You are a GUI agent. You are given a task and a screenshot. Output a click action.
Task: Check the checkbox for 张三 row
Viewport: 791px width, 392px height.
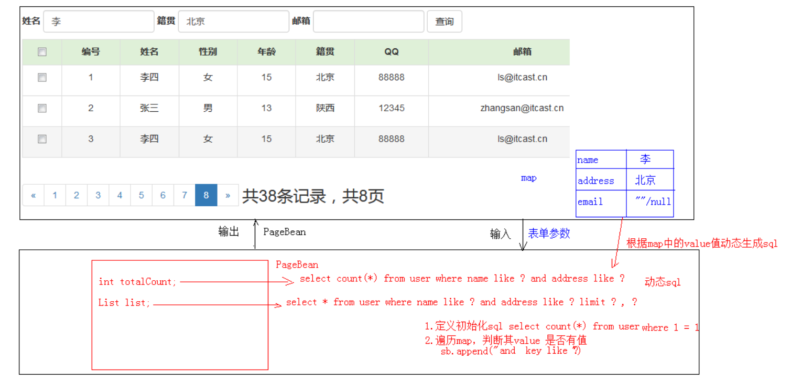(42, 108)
